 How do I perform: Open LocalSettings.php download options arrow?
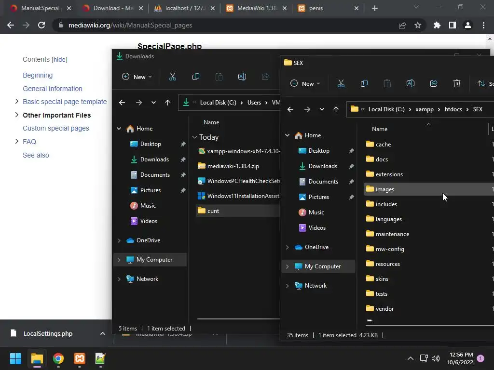tap(102, 333)
